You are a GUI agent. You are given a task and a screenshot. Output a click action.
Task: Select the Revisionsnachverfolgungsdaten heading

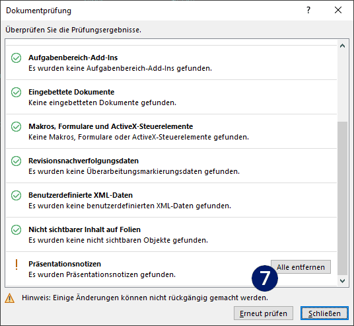[83, 161]
